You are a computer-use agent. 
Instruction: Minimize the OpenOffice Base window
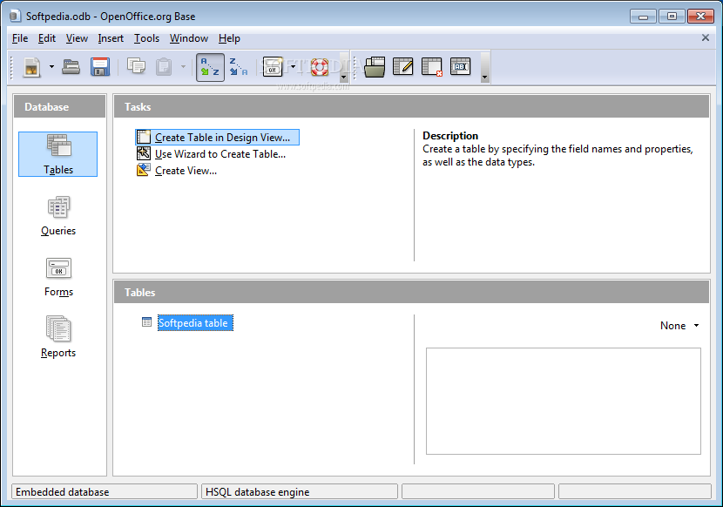coord(643,17)
